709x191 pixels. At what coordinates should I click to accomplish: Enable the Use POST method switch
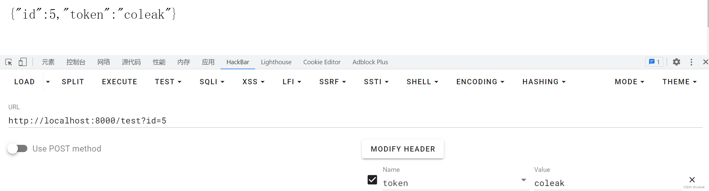[17, 149]
